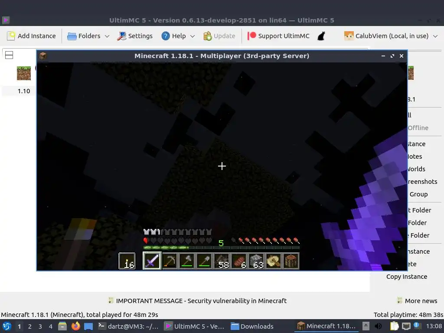Open the system start menu icon

tap(7, 326)
